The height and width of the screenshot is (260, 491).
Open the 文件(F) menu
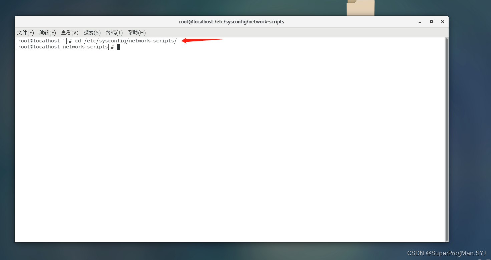tap(26, 32)
